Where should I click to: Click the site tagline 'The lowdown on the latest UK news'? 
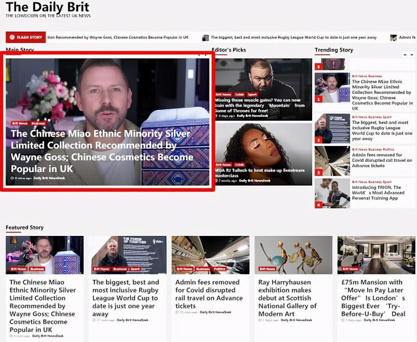48,16
